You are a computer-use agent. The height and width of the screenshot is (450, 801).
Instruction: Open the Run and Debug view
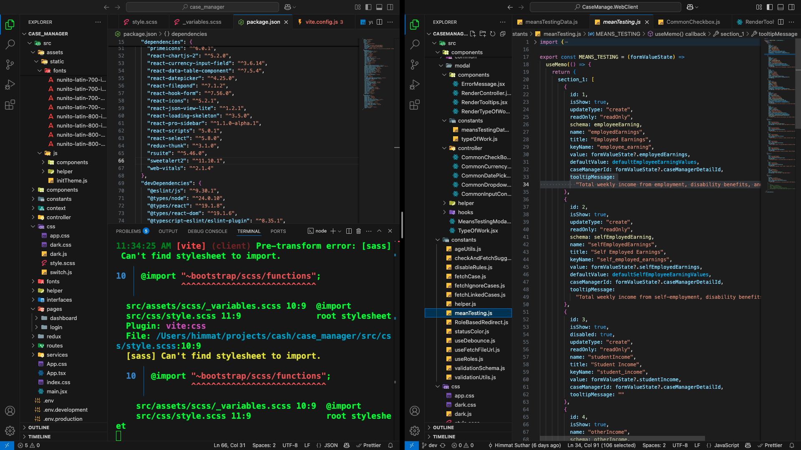click(10, 85)
